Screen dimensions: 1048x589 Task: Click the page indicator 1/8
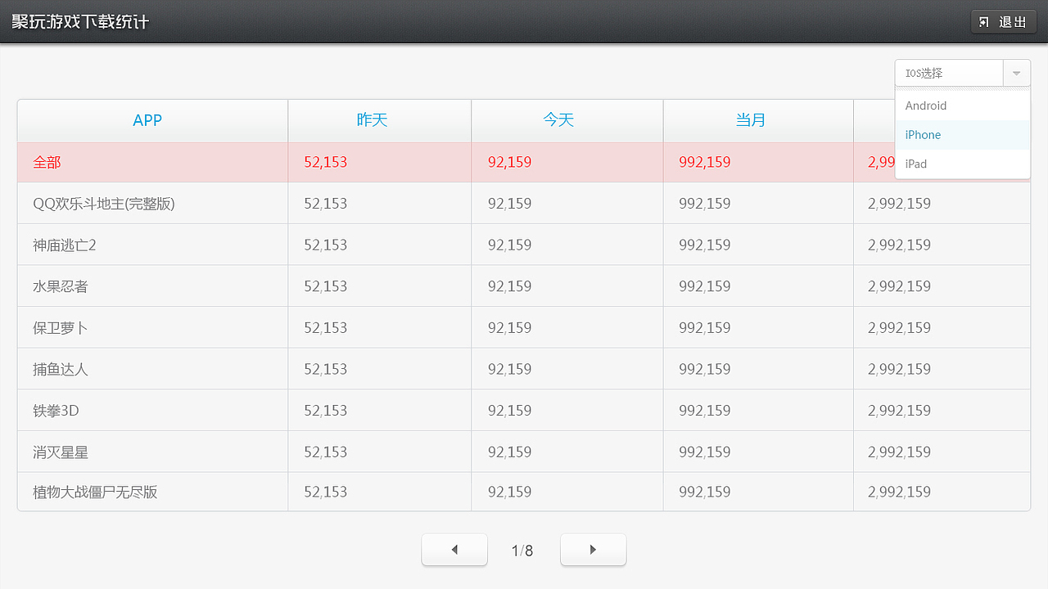522,551
